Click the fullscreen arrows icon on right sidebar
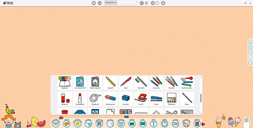The image size is (253, 128). pos(250,47)
